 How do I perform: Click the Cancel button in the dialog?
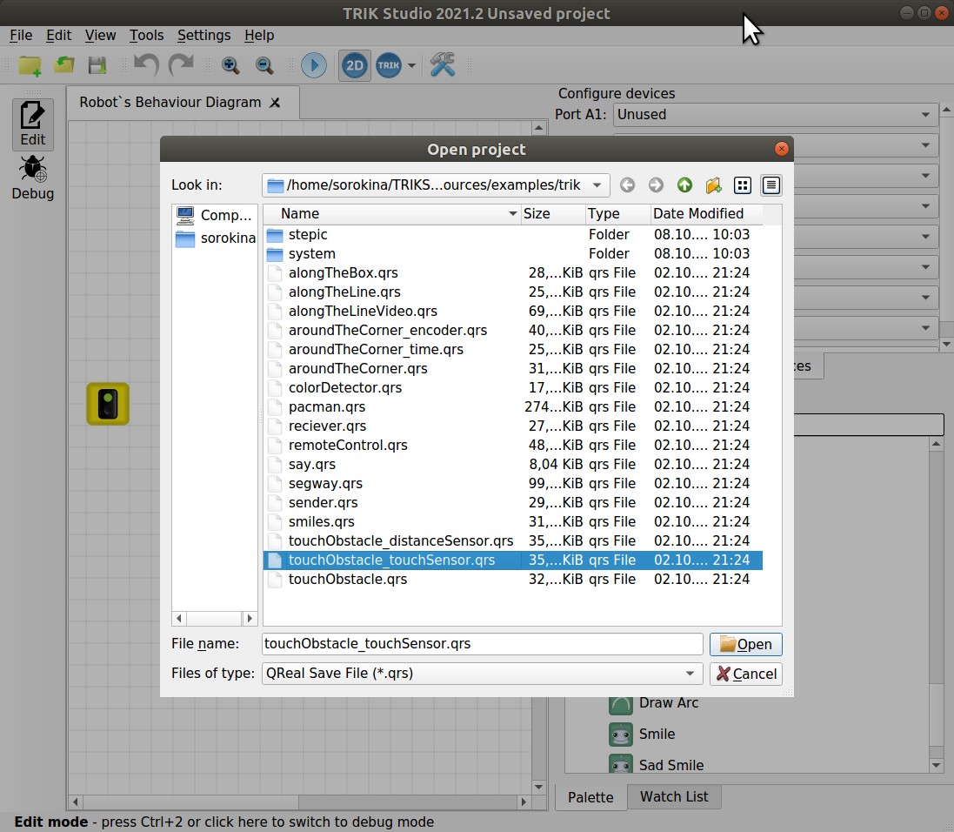746,674
